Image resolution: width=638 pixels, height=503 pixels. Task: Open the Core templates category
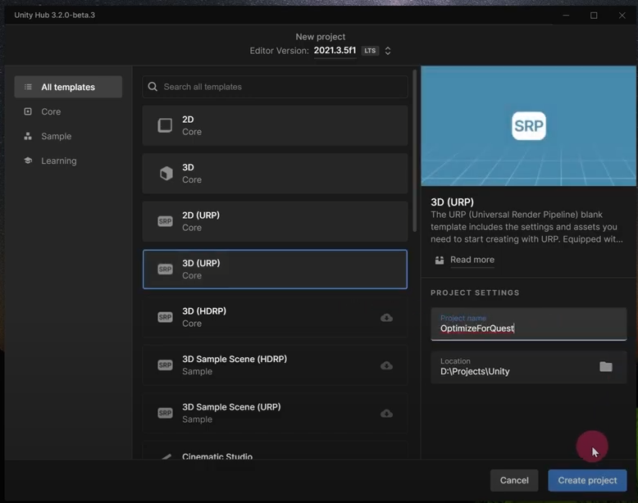pos(51,111)
